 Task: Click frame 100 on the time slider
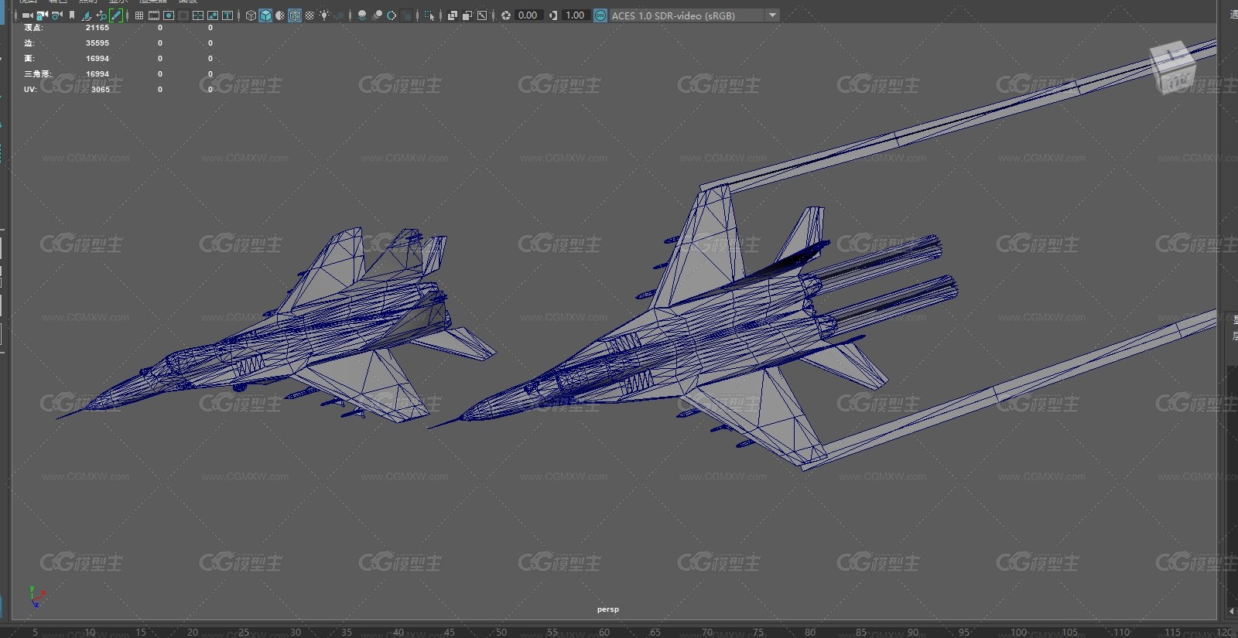(1019, 632)
